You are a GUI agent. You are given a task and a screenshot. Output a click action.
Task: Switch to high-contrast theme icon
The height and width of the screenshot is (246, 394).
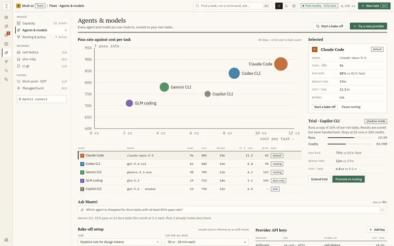[x=294, y=6]
